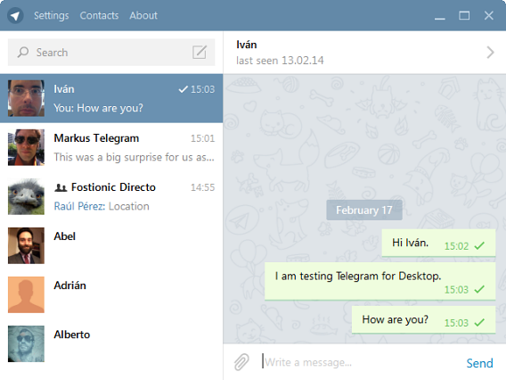Screen dimensions: 506x380
Task: Click the 14:55 timestamp on Fostionic Directo
Action: pyautogui.click(x=202, y=187)
